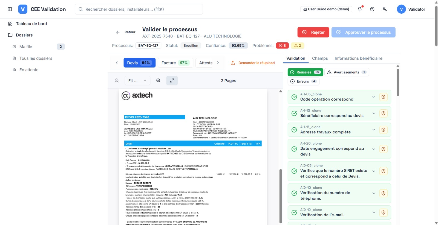Expand the Code opération correspond rule
Screen dimensions: 438x225
click(374, 97)
